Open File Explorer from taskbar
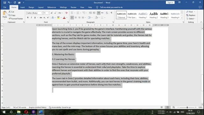The width and height of the screenshot is (204, 115). point(19,112)
